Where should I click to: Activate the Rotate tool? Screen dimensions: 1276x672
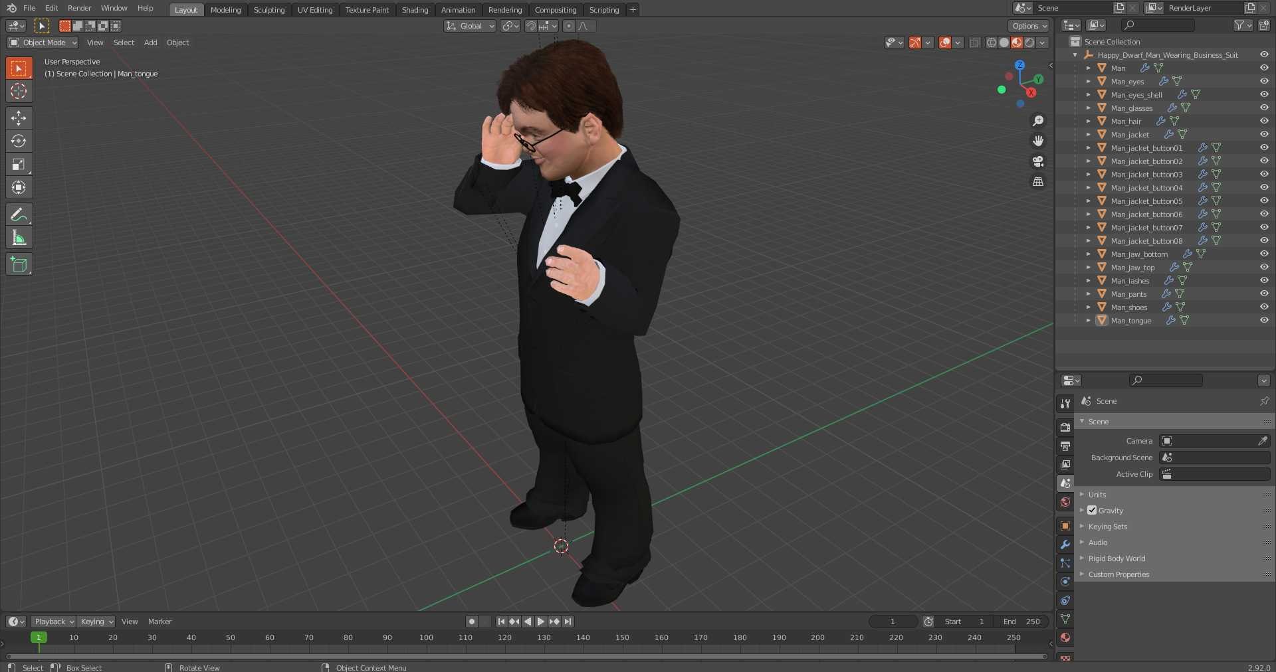pos(19,141)
